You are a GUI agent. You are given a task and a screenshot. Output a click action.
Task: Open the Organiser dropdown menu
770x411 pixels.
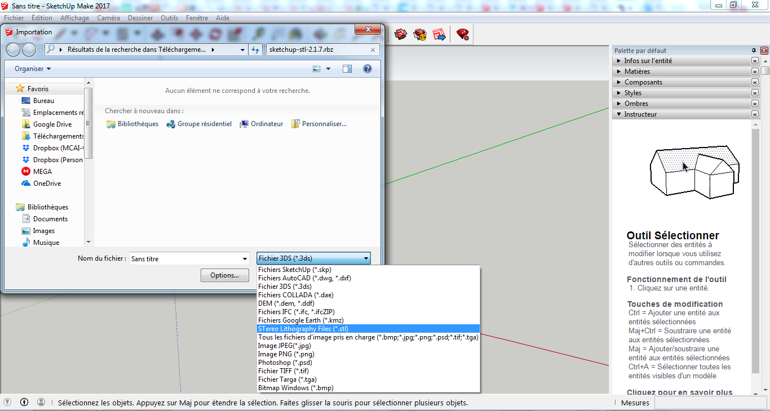coord(33,69)
